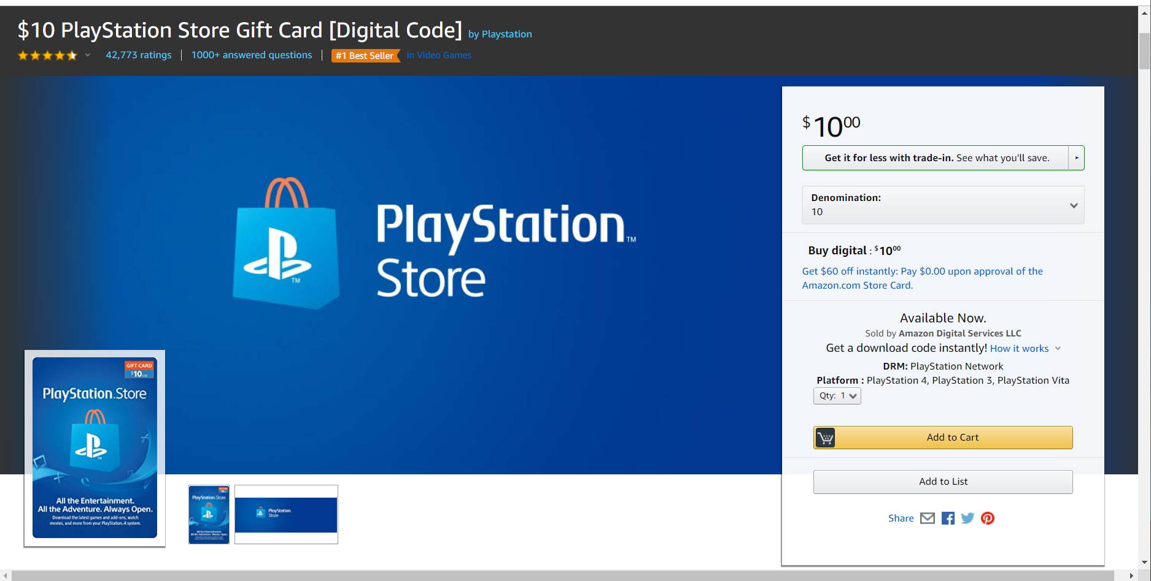Screen dimensions: 1151x581
Task: Open the Qty quantity selector
Action: coord(837,396)
